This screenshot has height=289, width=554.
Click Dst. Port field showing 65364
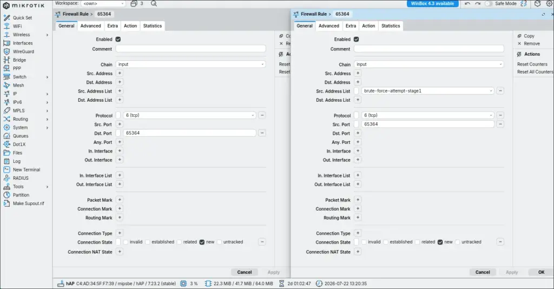tap(189, 133)
